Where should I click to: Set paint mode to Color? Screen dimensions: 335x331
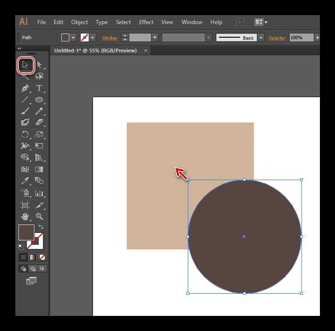(x=23, y=257)
